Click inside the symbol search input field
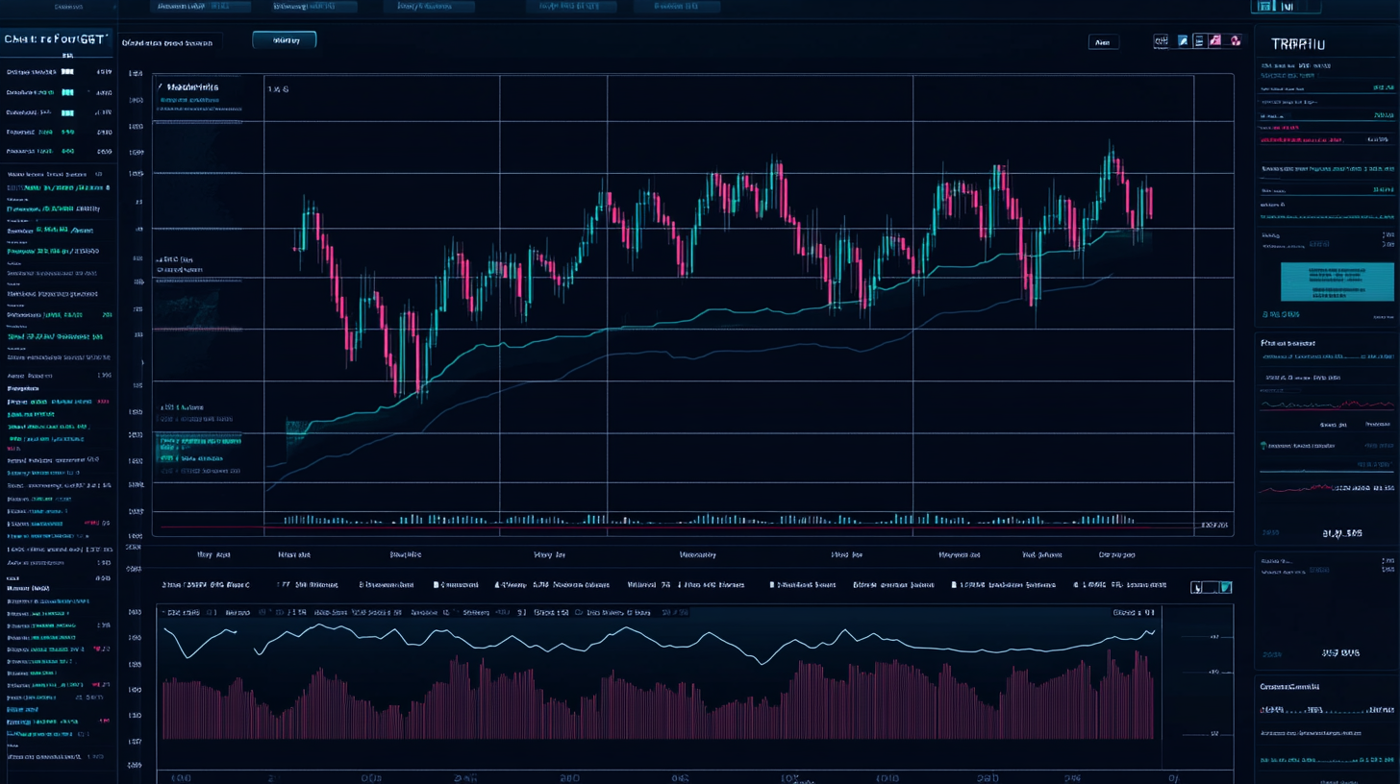 click(173, 41)
